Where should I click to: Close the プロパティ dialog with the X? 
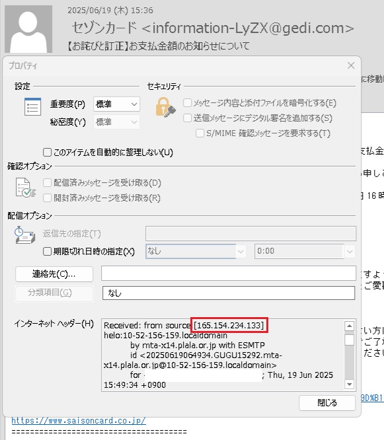[x=351, y=65]
